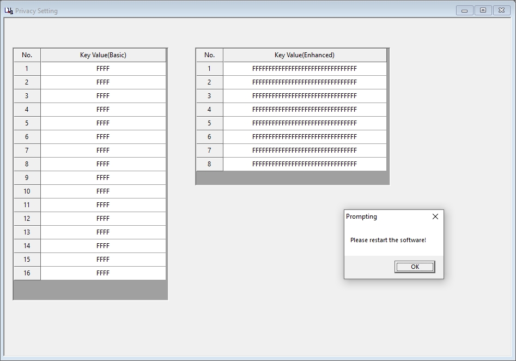Select the FFFF value in Basic row 1
516x361 pixels.
tap(102, 68)
